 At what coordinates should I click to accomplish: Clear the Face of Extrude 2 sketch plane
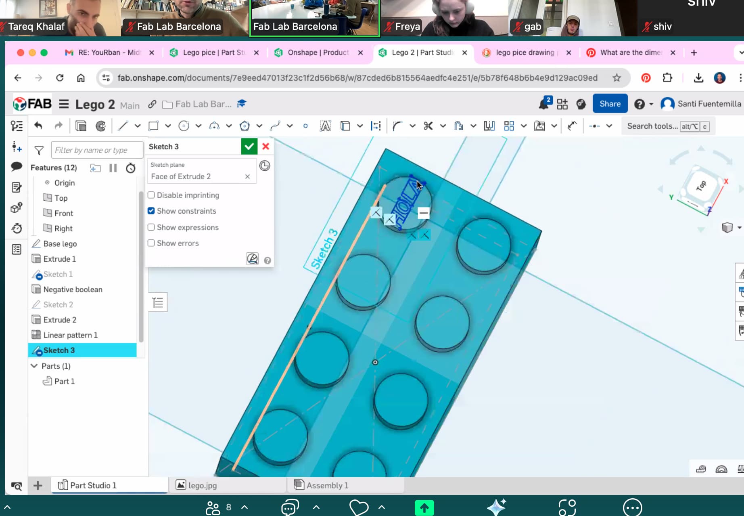coord(248,176)
